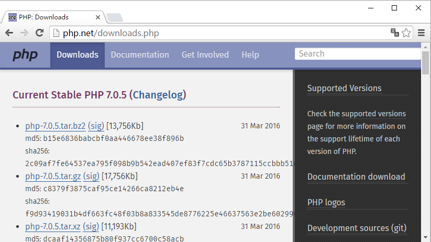Screen dimensions: 431x242
Task: Download php-7.0.5.tar.xz
Action: [53, 227]
